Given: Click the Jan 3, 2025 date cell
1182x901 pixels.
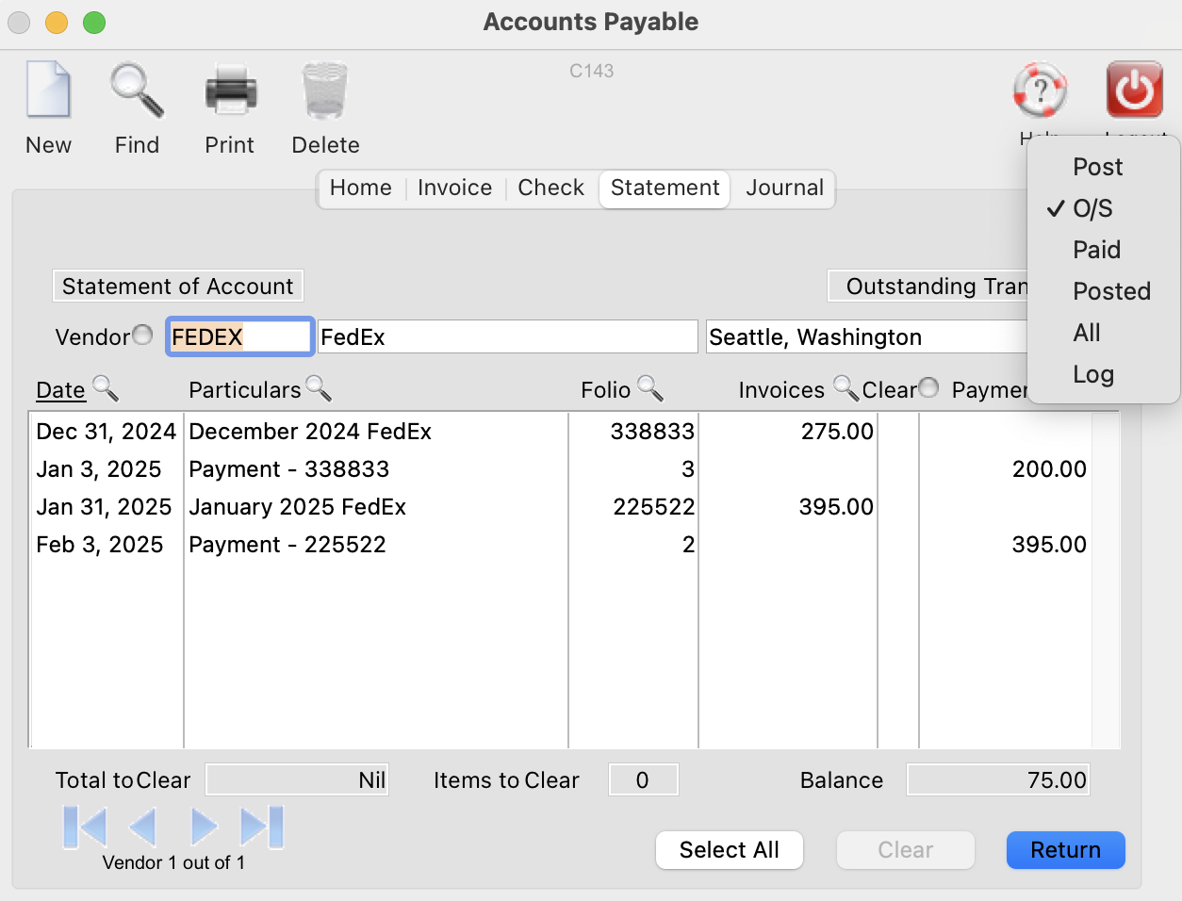Looking at the screenshot, I should (x=99, y=469).
